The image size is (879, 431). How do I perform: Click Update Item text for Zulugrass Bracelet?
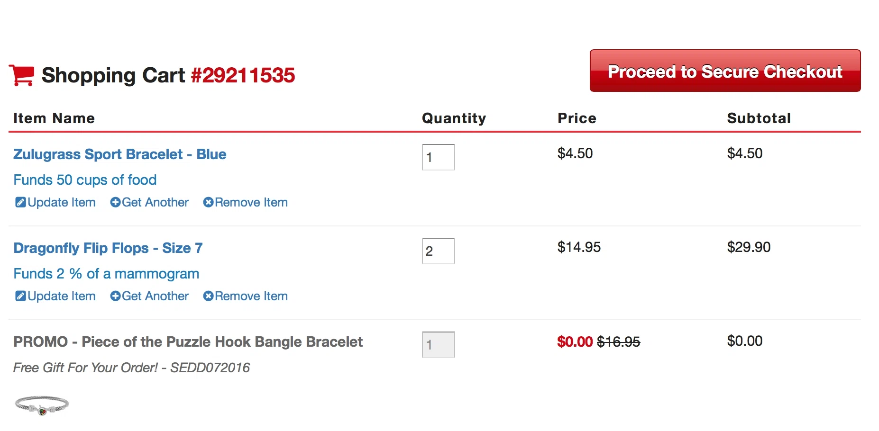tap(62, 202)
